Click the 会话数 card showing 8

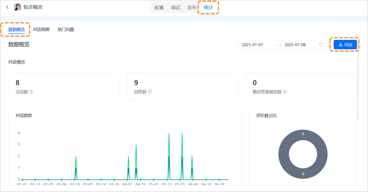pos(64,86)
